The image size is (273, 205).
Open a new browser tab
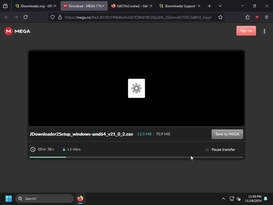click(209, 6)
